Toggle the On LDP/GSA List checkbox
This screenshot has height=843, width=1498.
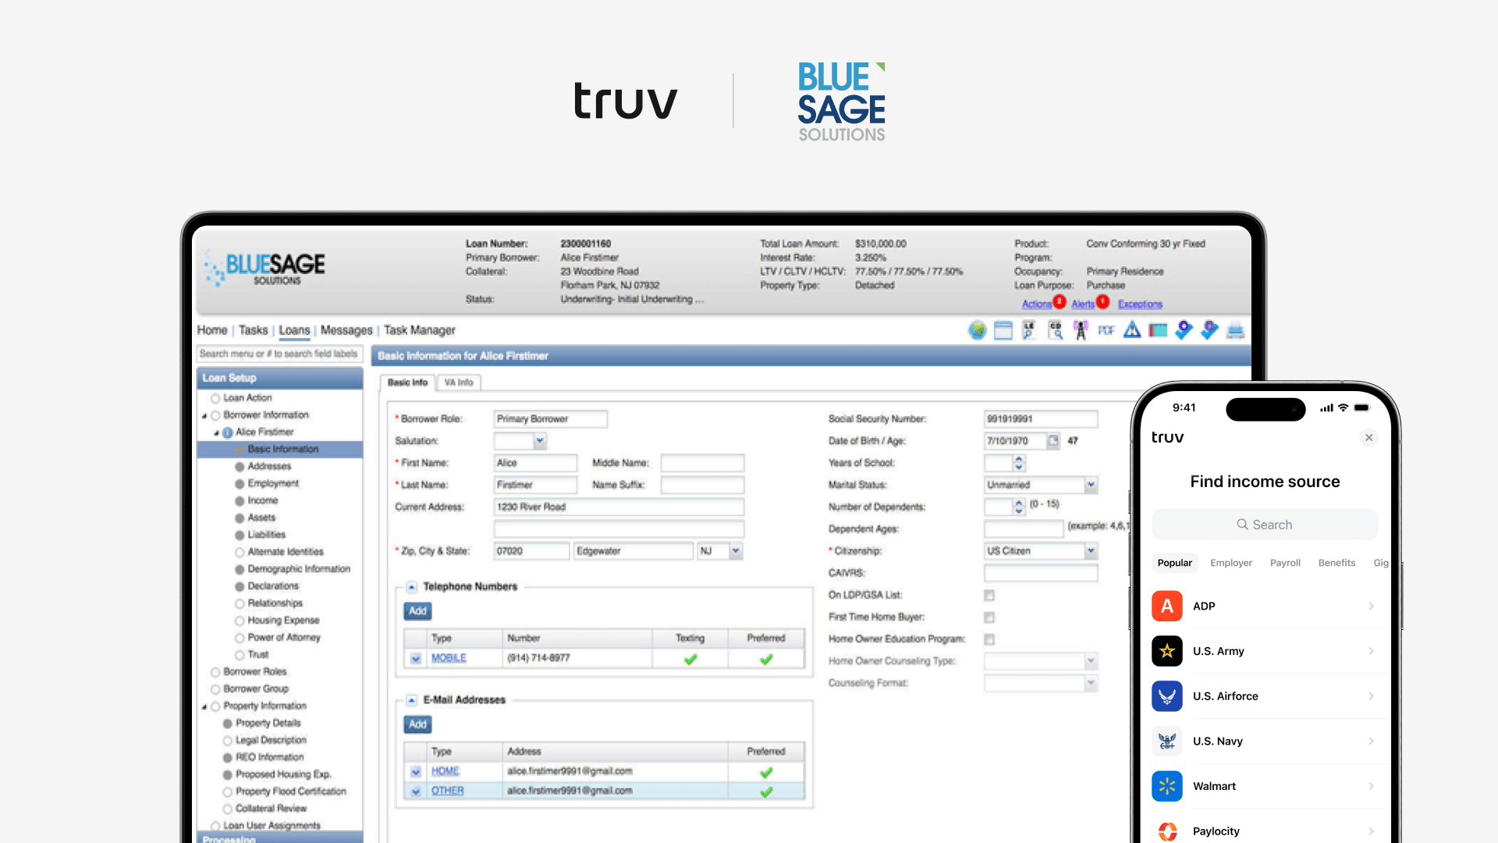coord(989,595)
